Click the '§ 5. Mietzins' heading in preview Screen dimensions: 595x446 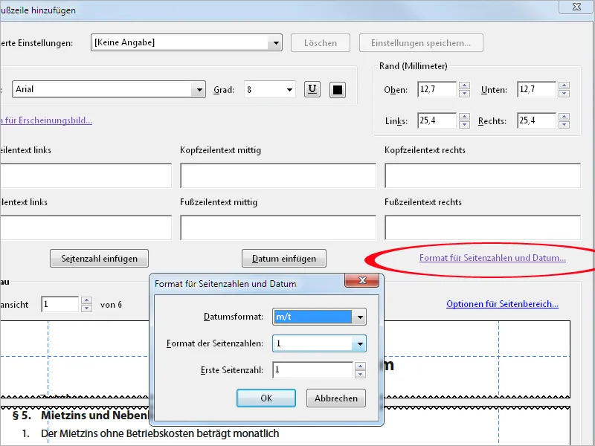click(80, 416)
